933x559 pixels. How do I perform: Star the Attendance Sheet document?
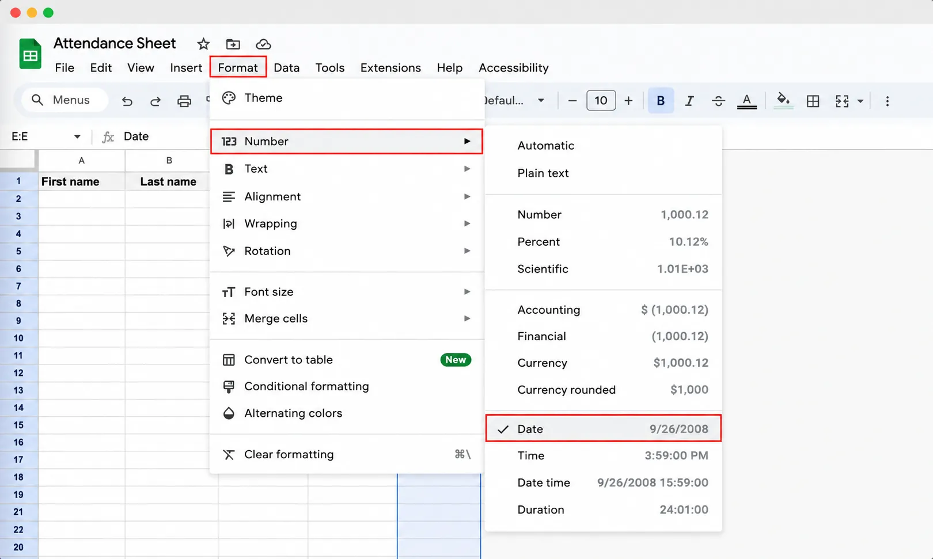(203, 44)
